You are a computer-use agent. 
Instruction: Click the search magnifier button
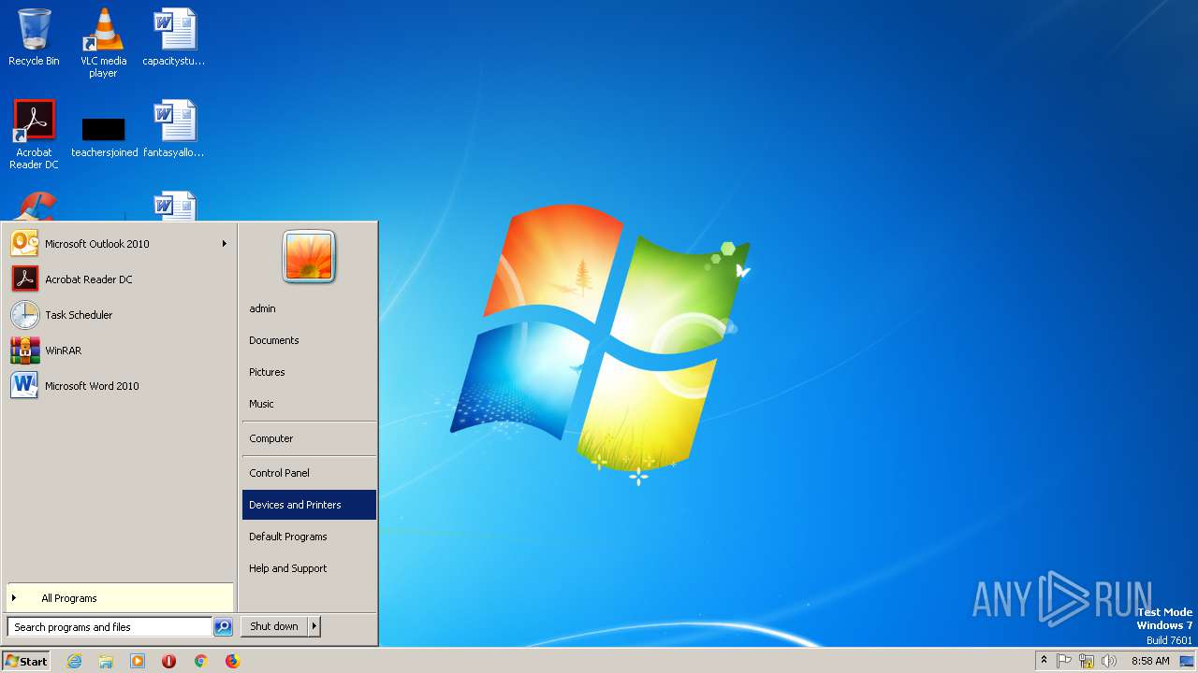click(223, 627)
